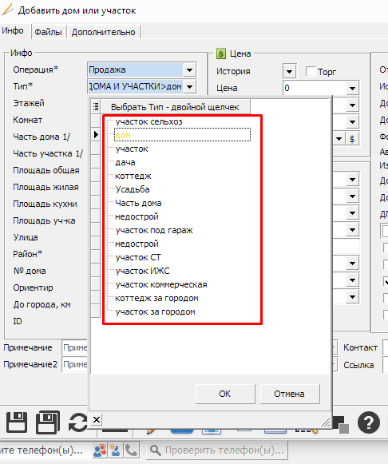Image resolution: width=388 pixels, height=464 pixels.
Task: Click the circular refresh arrows icon
Action: tap(78, 422)
